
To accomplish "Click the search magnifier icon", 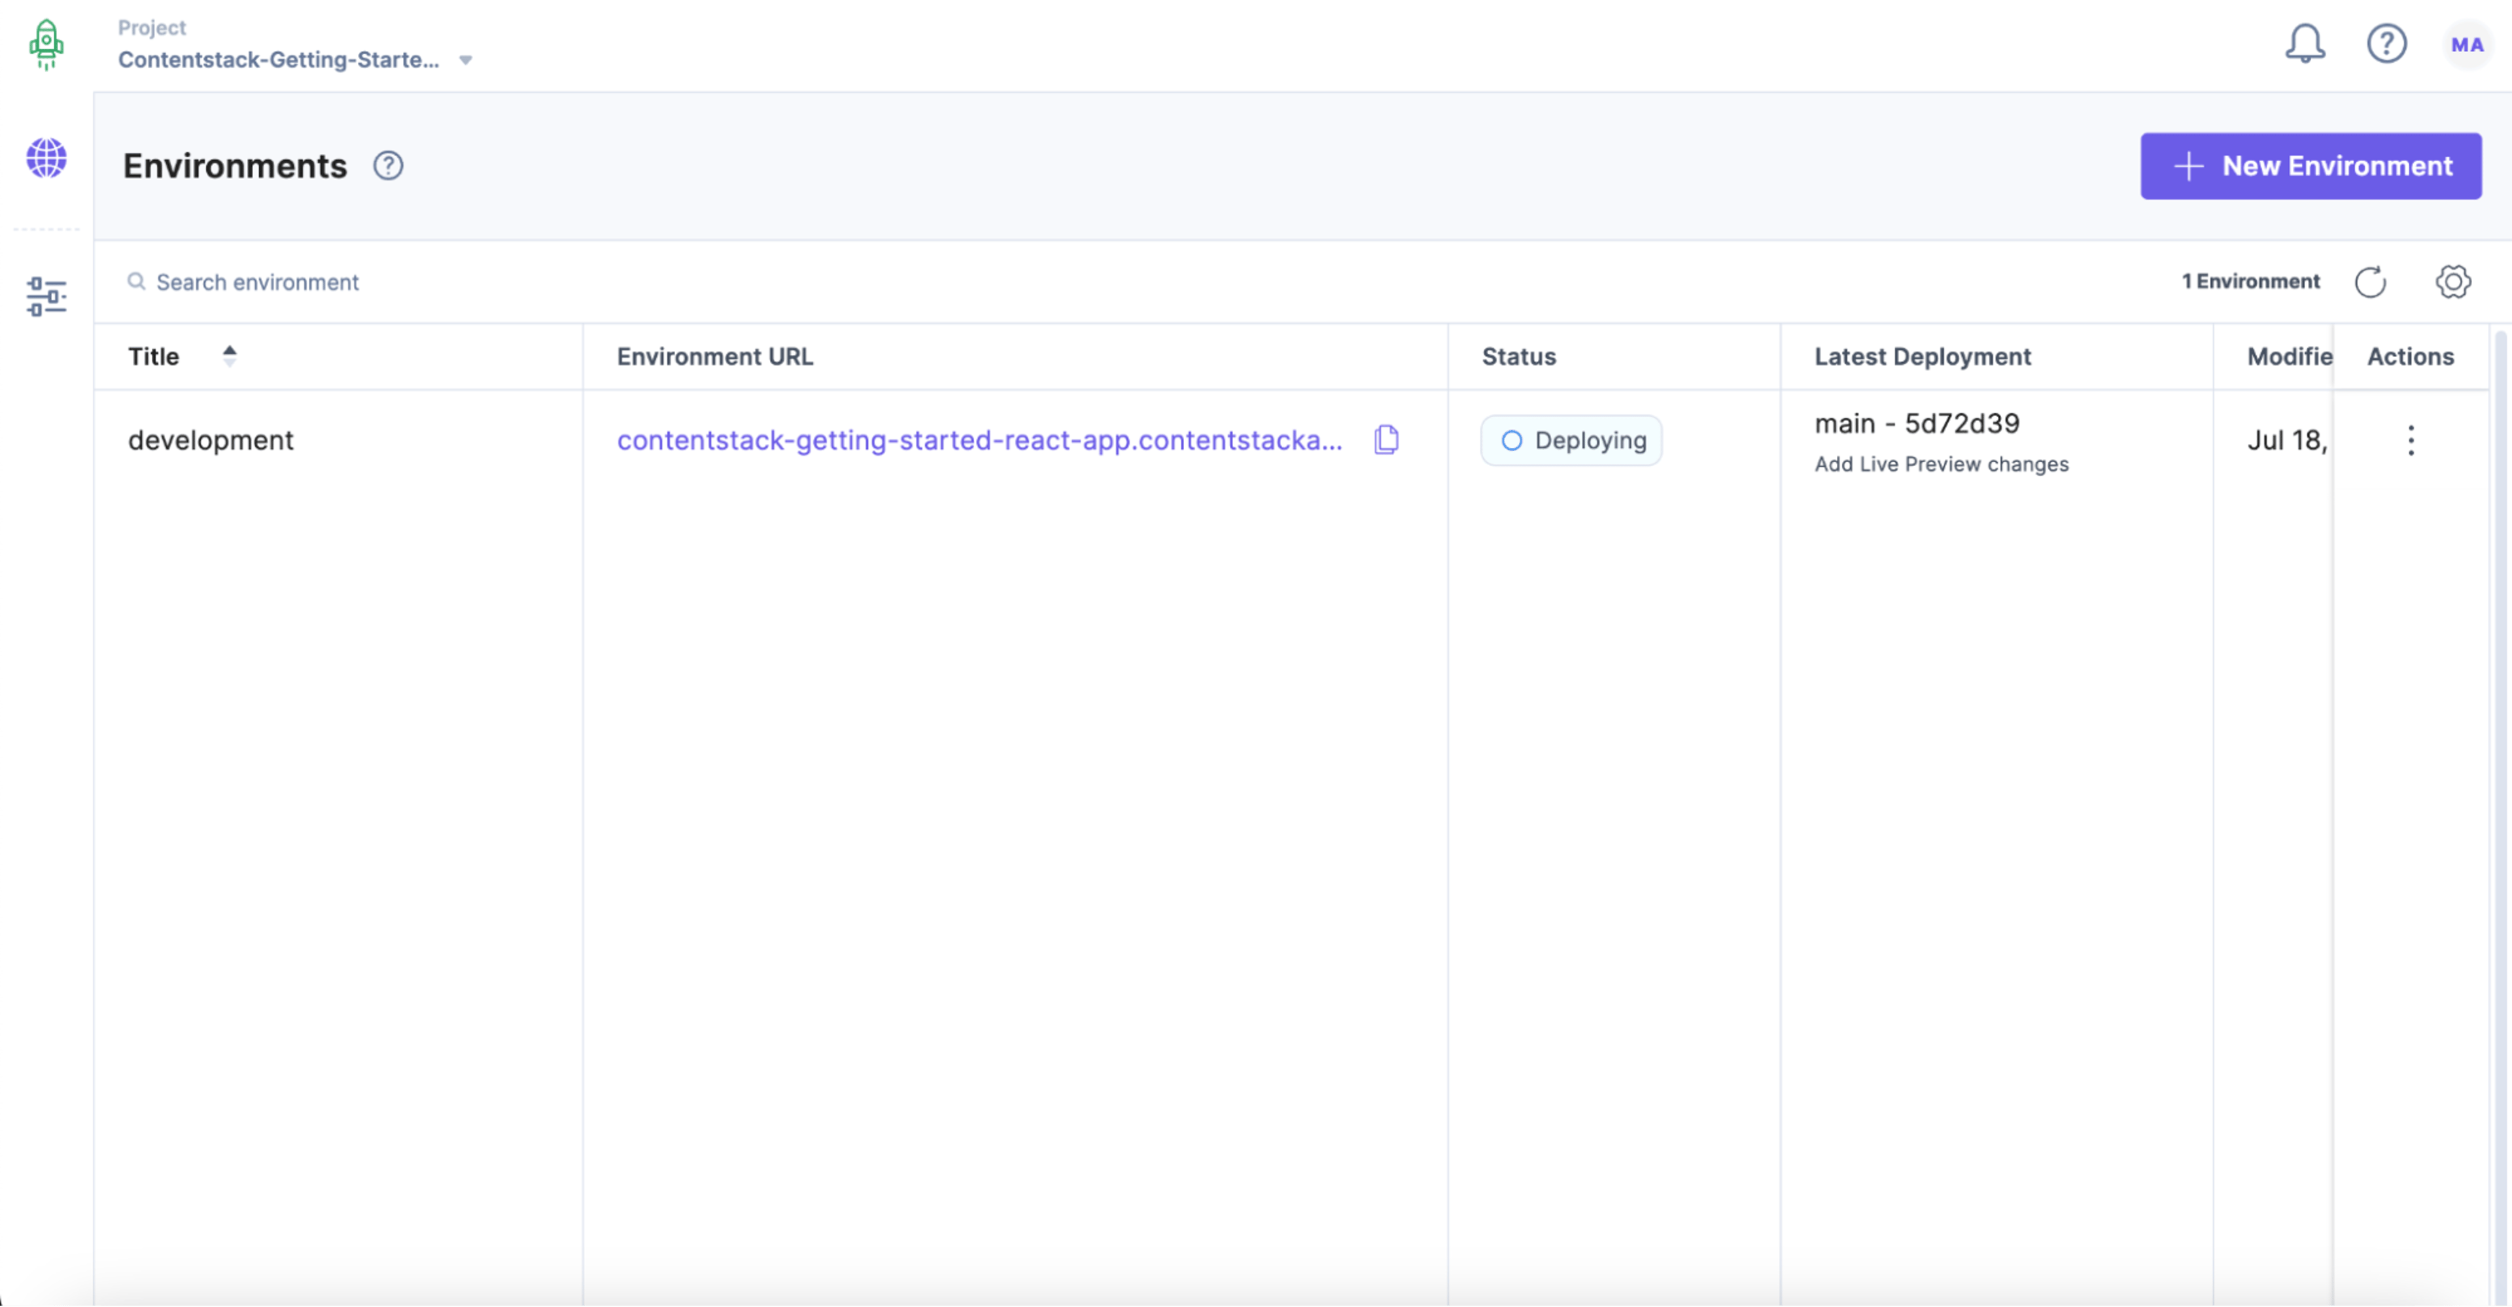I will (x=137, y=282).
